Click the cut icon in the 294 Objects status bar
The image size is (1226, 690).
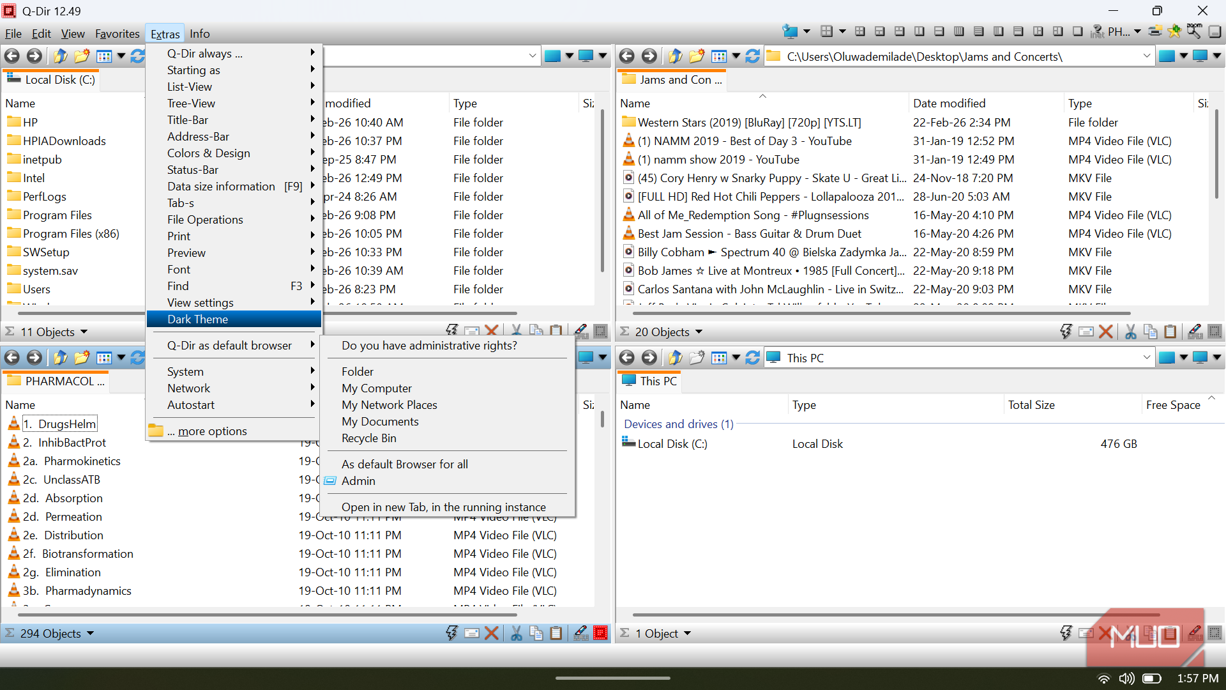[x=517, y=633]
